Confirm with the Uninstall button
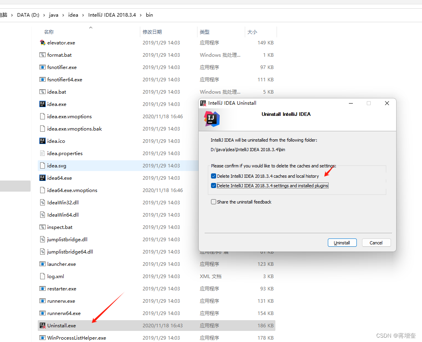This screenshot has height=342, width=422. [342, 242]
